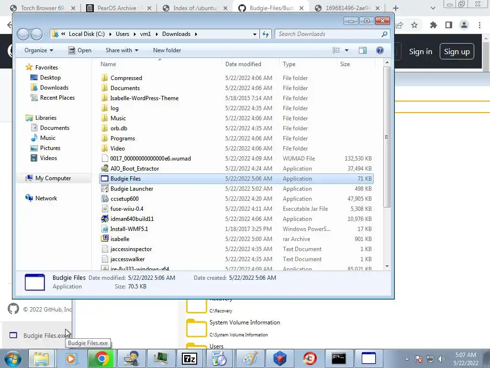Open a new Chrome tab

pyautogui.click(x=396, y=8)
